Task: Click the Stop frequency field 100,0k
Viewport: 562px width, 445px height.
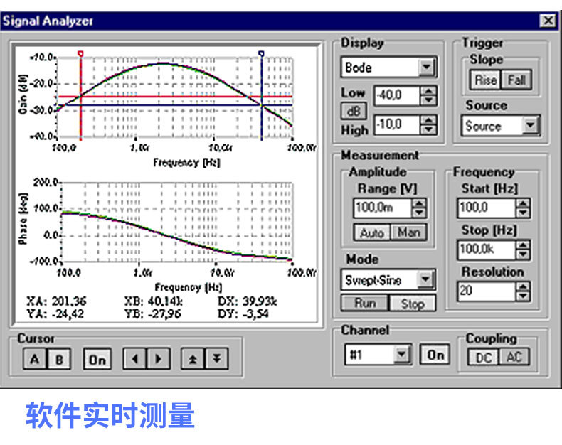Action: [x=487, y=250]
